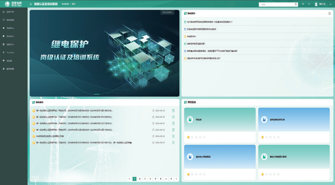Screen dimensions: 335x185
Task: Refresh the recommended learning panel
Action: click(330, 13)
